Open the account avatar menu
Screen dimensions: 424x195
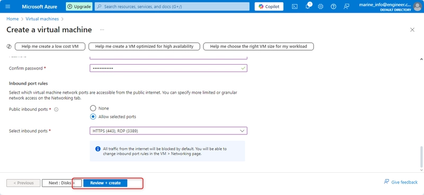(418, 6)
